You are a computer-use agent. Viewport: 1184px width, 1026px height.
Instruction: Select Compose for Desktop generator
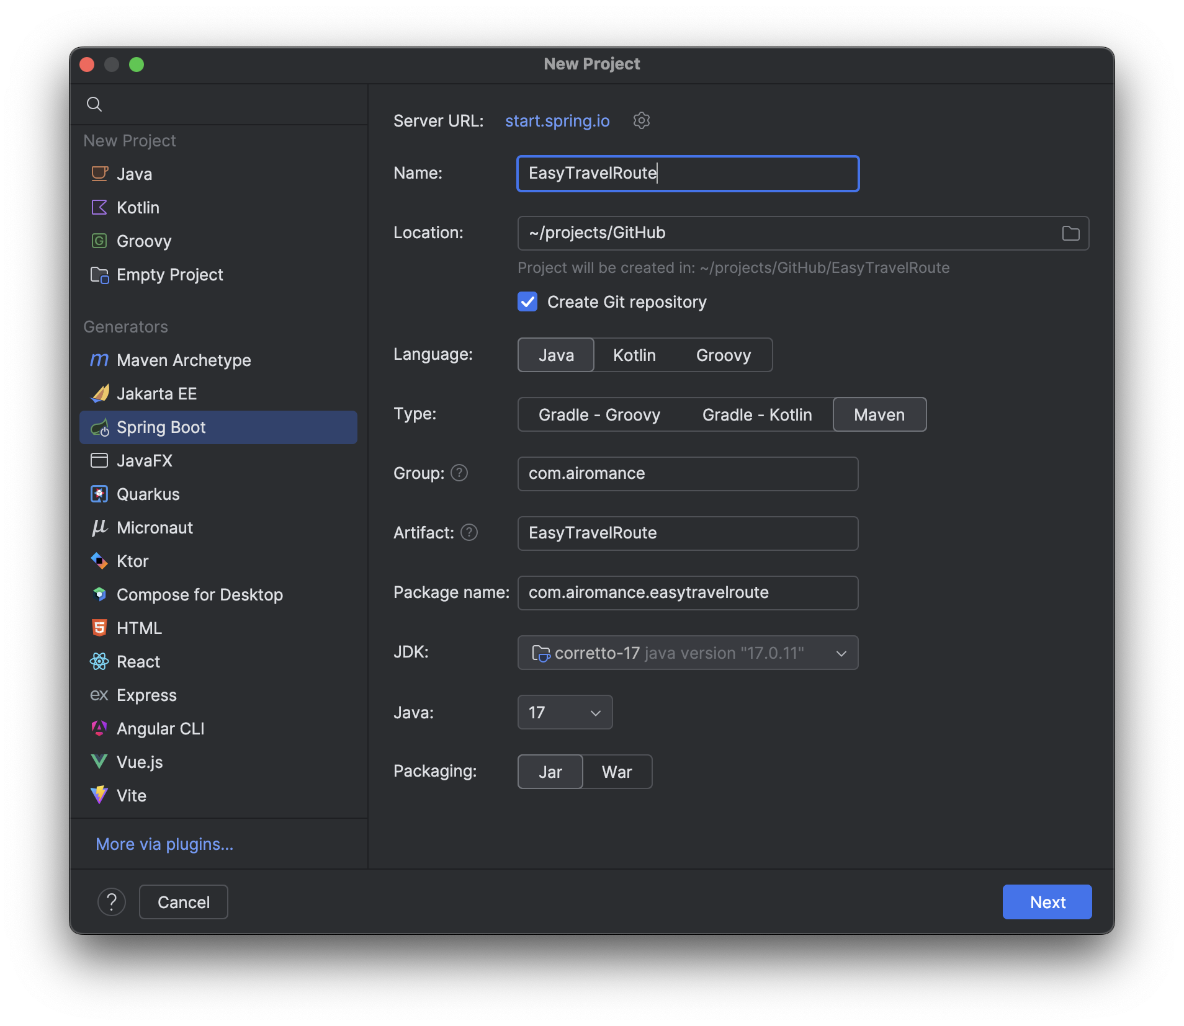[218, 594]
